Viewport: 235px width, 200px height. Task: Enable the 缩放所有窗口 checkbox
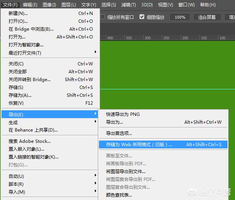tap(103, 17)
